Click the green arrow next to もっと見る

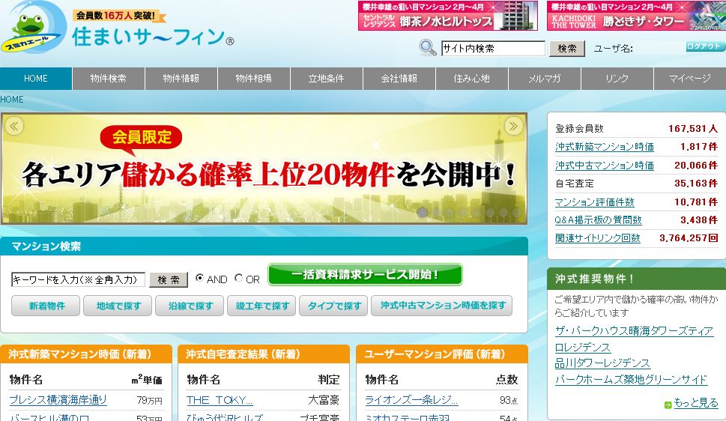tap(668, 405)
